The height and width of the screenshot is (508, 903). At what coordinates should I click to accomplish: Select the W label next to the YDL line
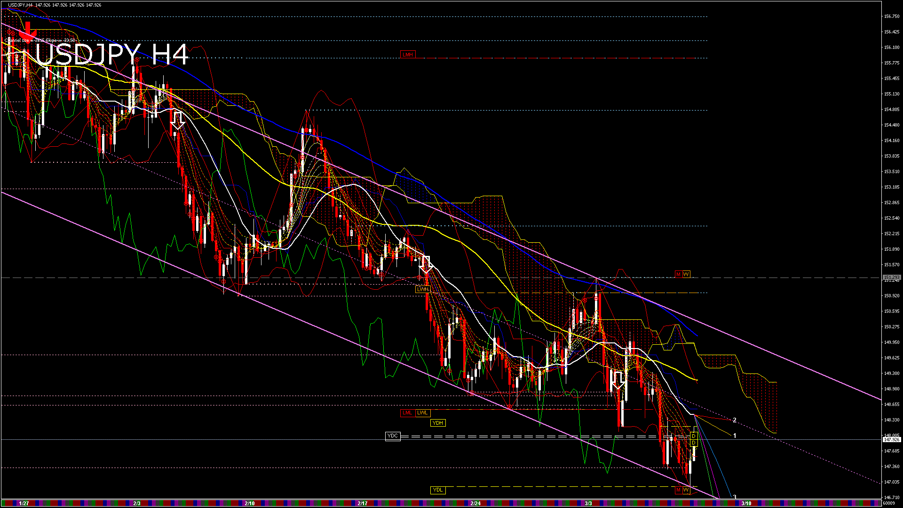[686, 490]
